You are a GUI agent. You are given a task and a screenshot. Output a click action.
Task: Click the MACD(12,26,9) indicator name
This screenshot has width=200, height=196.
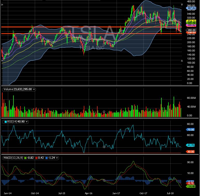tap(13, 158)
